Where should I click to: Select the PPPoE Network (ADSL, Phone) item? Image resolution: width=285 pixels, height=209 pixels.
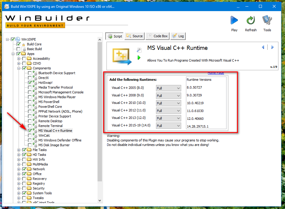[x=60, y=111]
